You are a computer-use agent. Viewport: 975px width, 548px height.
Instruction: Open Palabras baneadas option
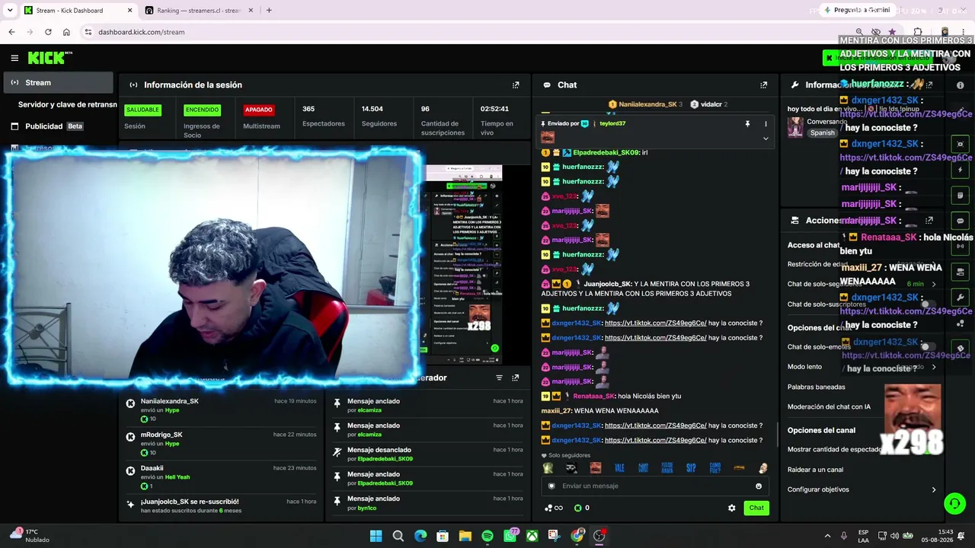817,387
